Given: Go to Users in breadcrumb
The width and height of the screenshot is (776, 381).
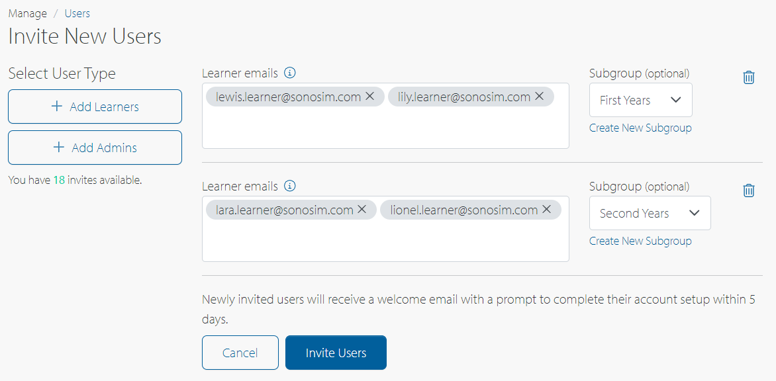Looking at the screenshot, I should [77, 13].
